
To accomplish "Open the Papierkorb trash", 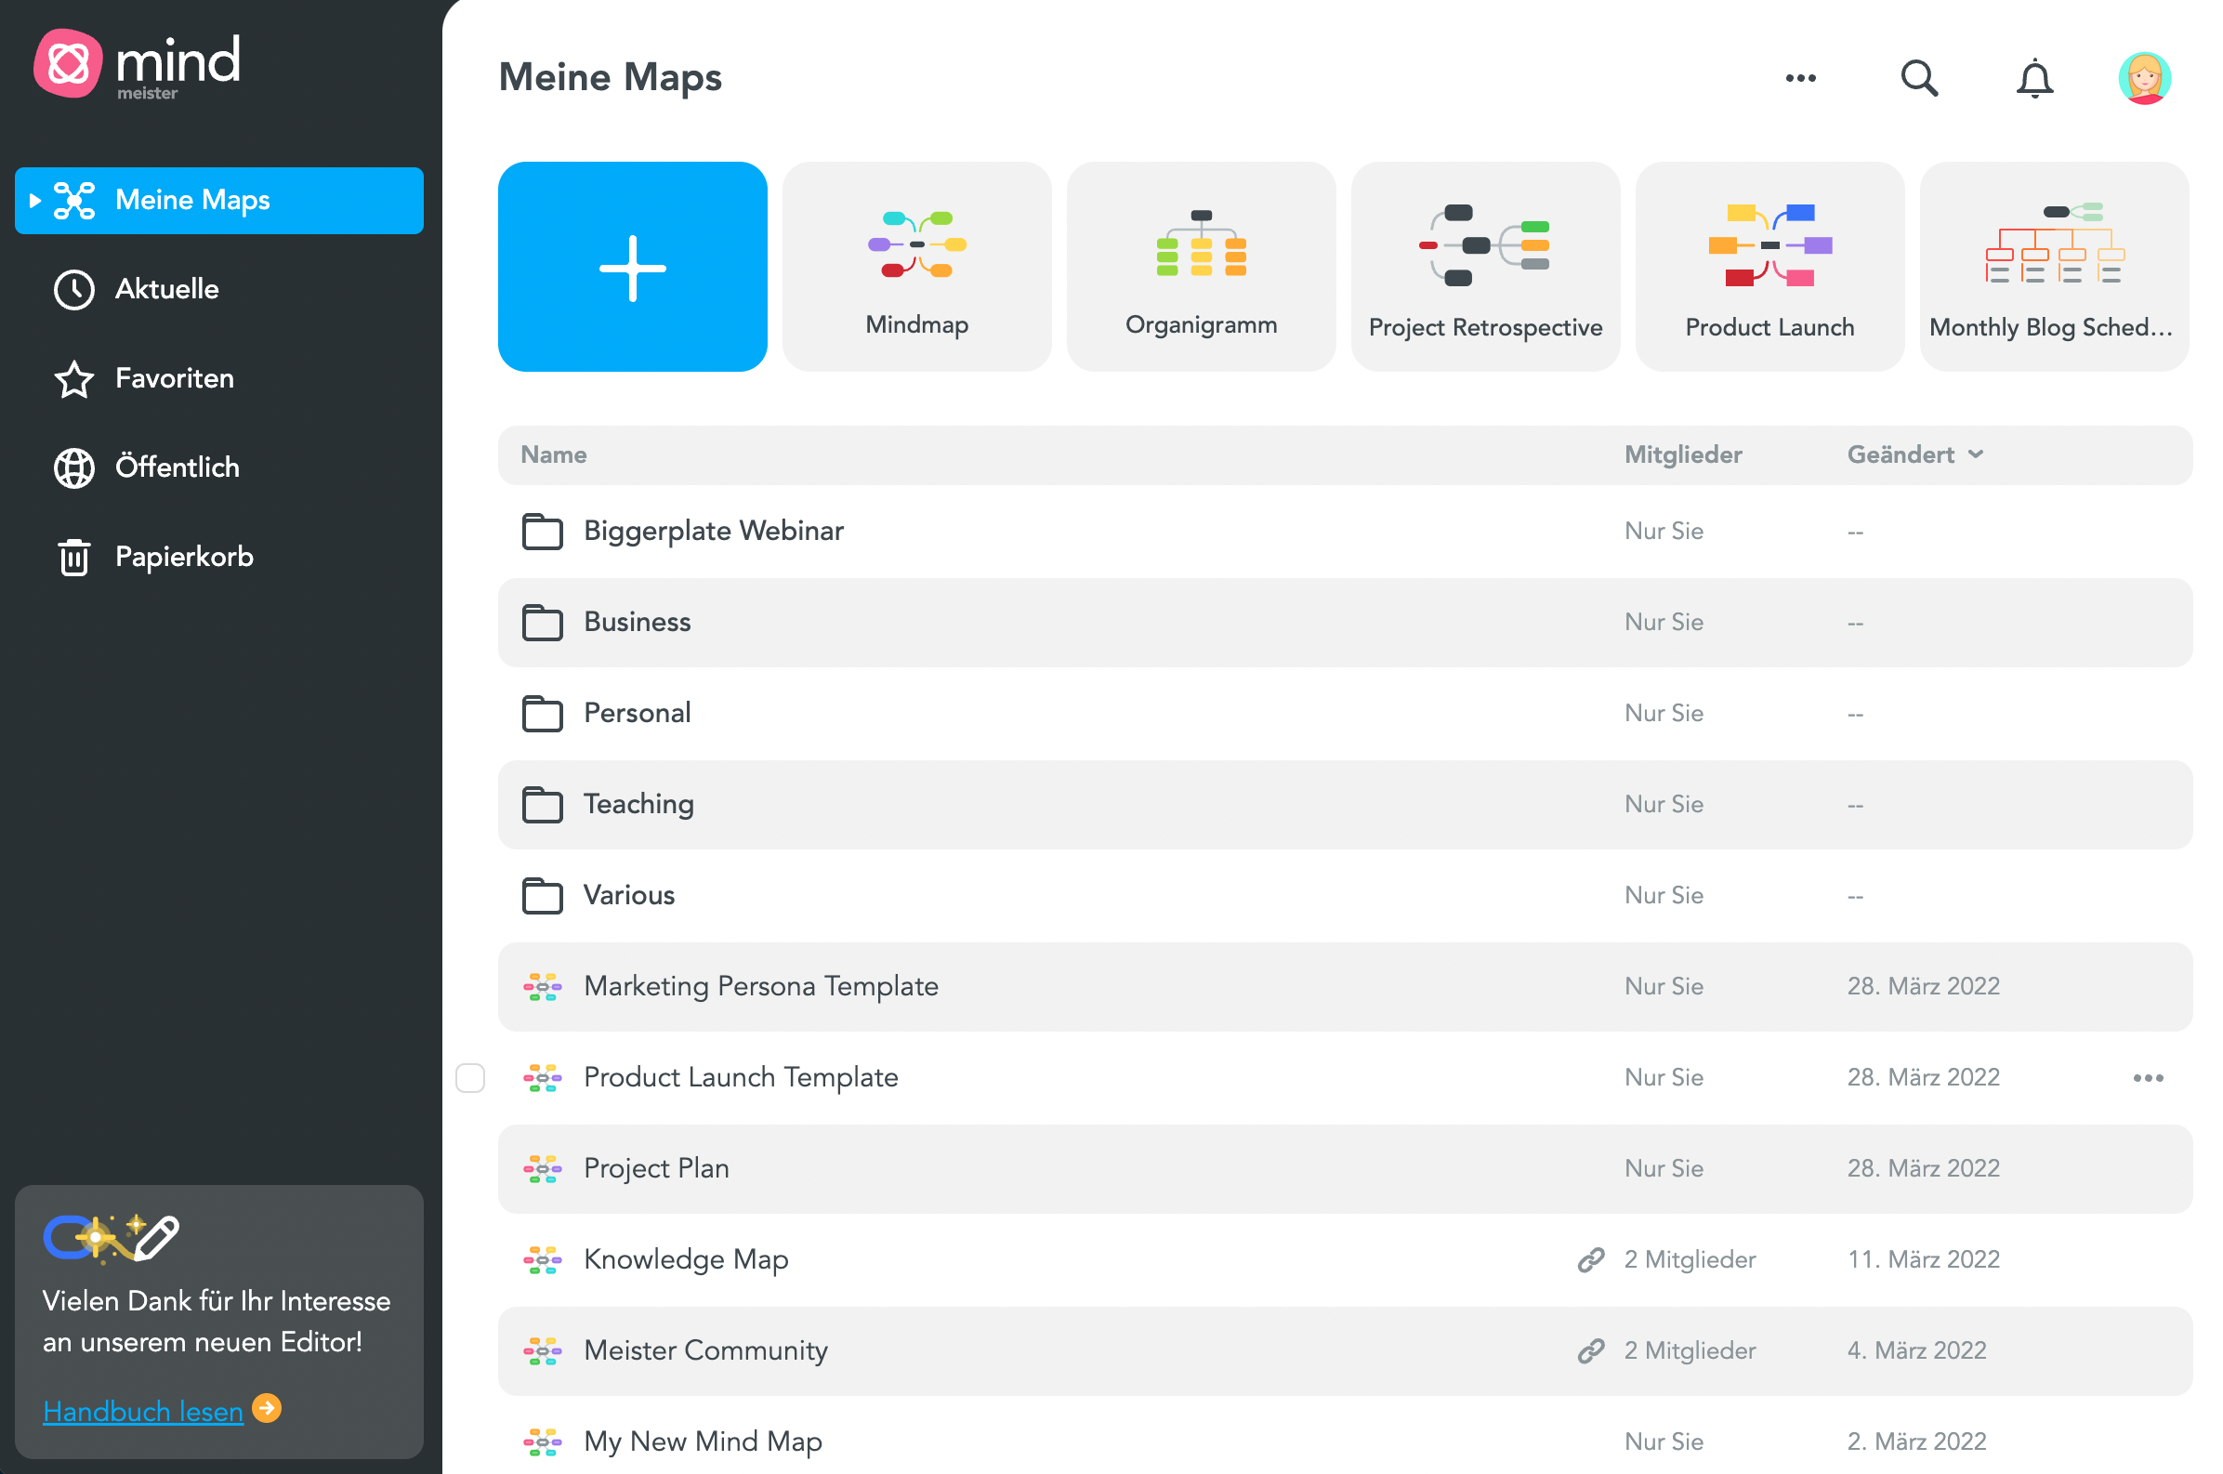I will (184, 556).
